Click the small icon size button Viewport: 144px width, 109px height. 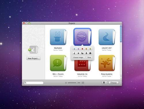(x=66, y=83)
